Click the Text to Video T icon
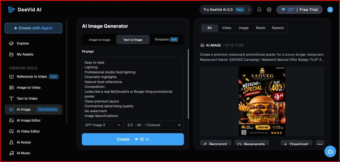Screen dimensions: 340x162 11,98
